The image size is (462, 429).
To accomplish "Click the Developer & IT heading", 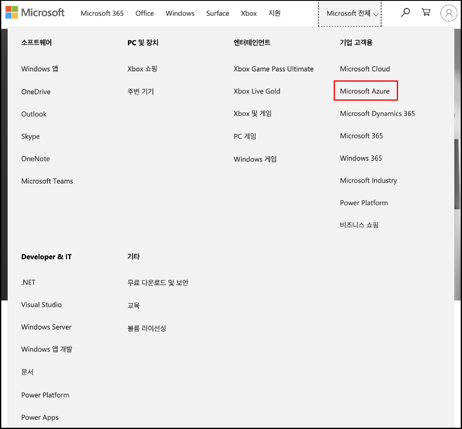I will (x=46, y=257).
